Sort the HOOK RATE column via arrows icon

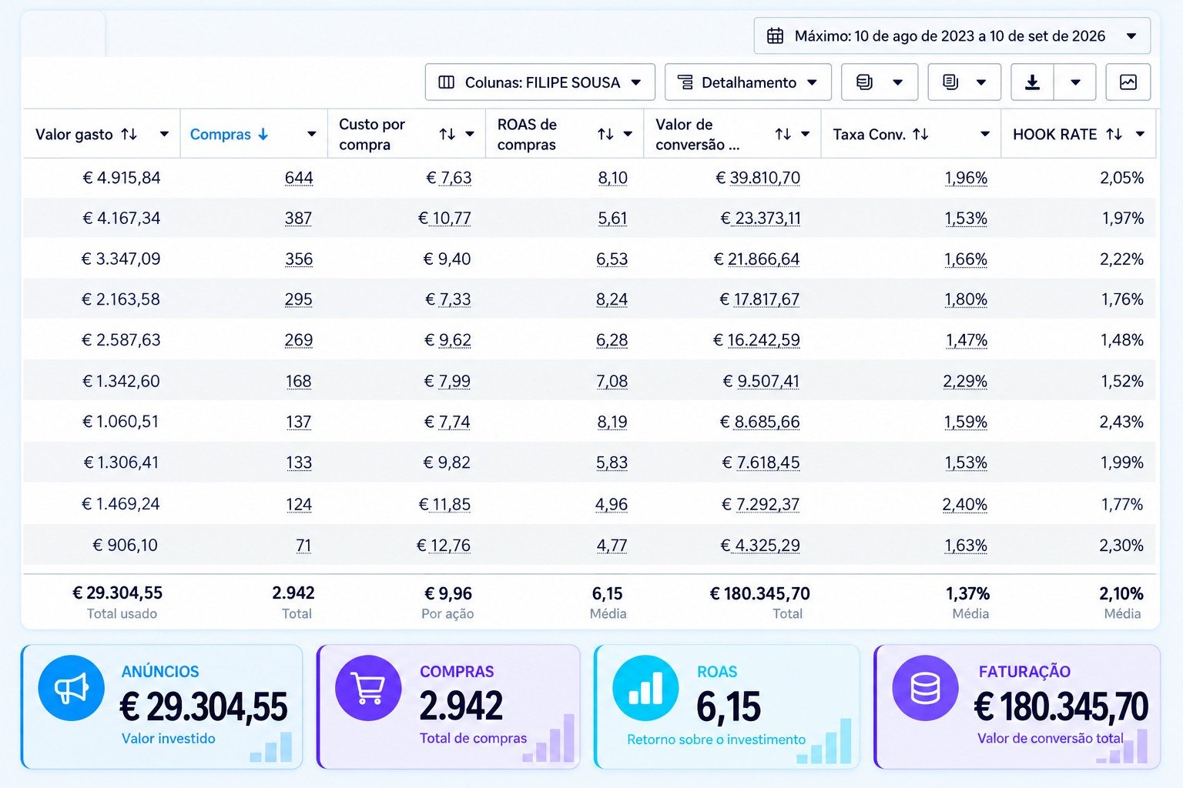tap(1114, 134)
